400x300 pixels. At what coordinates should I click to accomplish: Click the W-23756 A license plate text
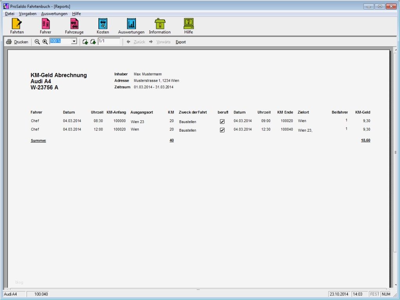(x=45, y=87)
